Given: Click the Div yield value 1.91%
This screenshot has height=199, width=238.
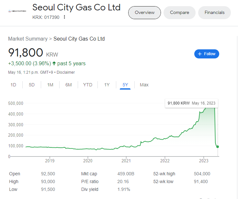Looking at the screenshot, I should coord(124,189).
